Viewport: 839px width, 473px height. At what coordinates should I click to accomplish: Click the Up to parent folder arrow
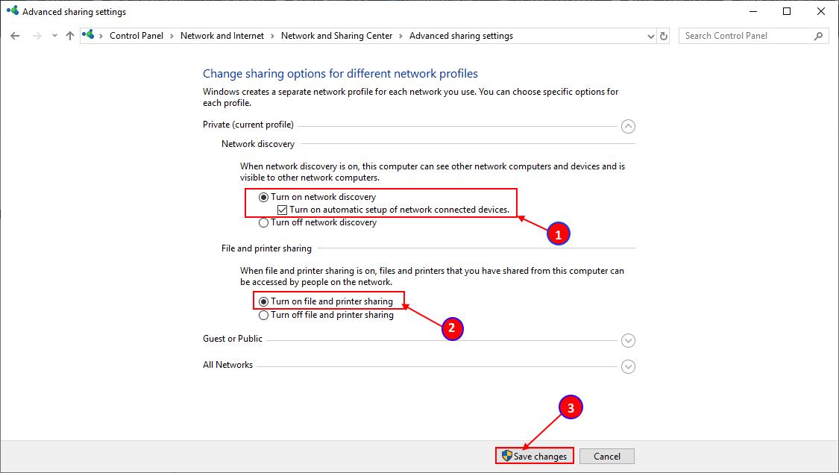(70, 36)
